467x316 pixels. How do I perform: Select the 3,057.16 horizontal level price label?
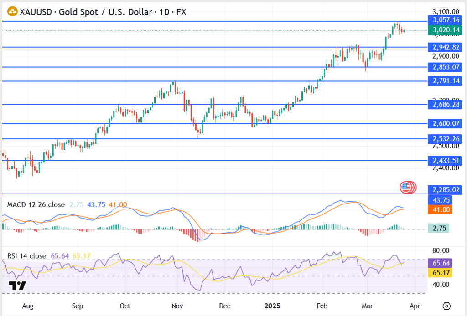pos(445,20)
